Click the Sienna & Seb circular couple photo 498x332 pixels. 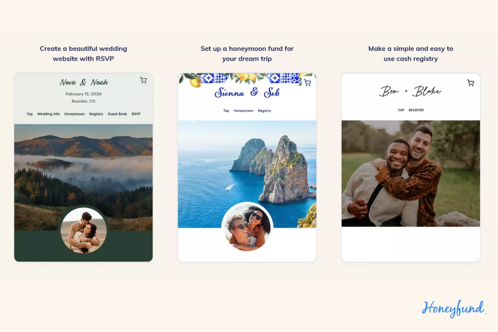(x=247, y=227)
